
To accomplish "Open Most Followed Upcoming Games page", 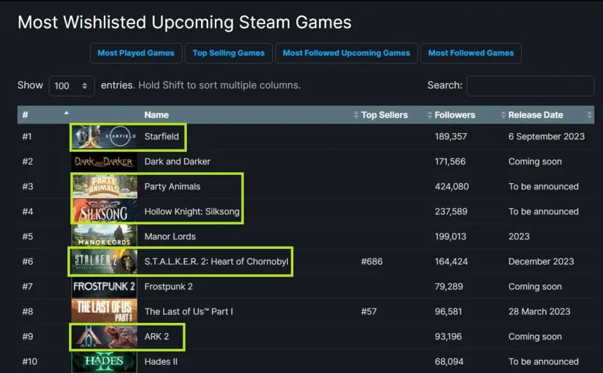I will click(346, 53).
